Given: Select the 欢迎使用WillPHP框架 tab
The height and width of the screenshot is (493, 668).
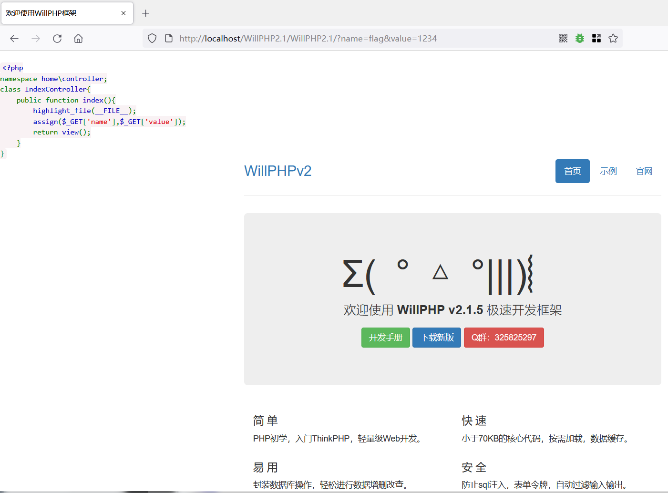Looking at the screenshot, I should [x=67, y=13].
